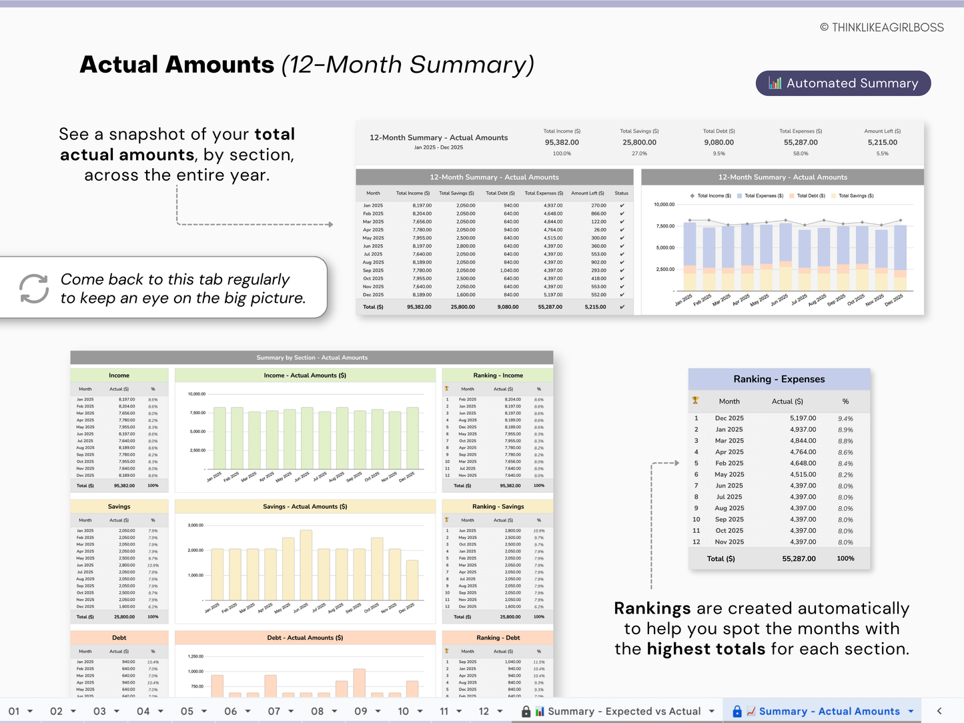
Task: Open the sheet 01 tab dropdown
Action: click(29, 711)
